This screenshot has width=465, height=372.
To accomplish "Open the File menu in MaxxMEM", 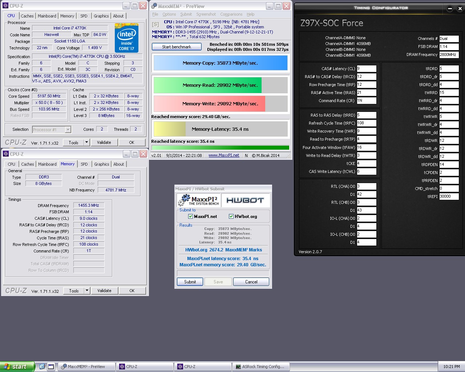I will coord(155,14).
